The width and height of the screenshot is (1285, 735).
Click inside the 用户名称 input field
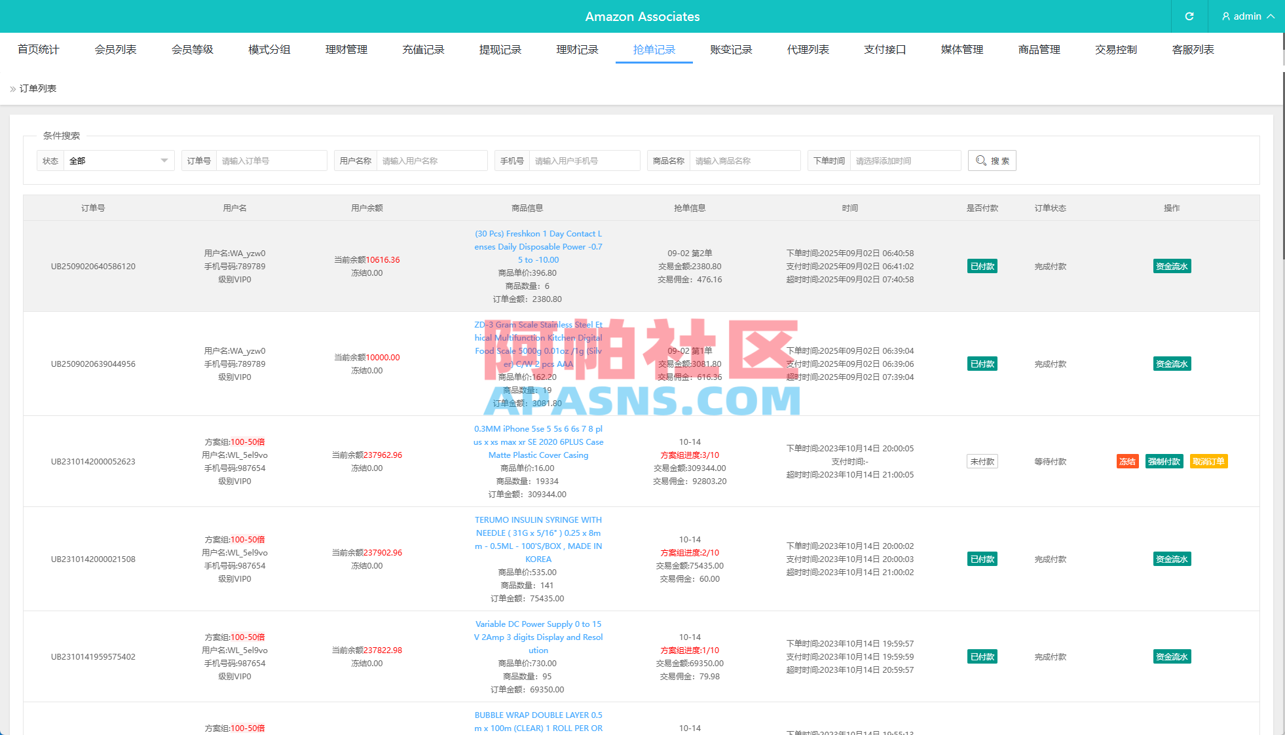tap(432, 160)
